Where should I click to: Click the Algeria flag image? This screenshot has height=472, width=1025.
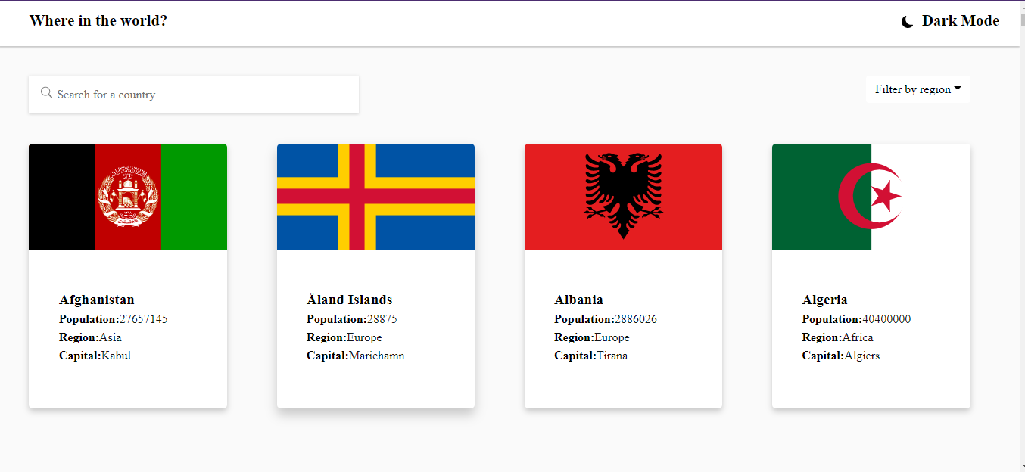(x=871, y=197)
